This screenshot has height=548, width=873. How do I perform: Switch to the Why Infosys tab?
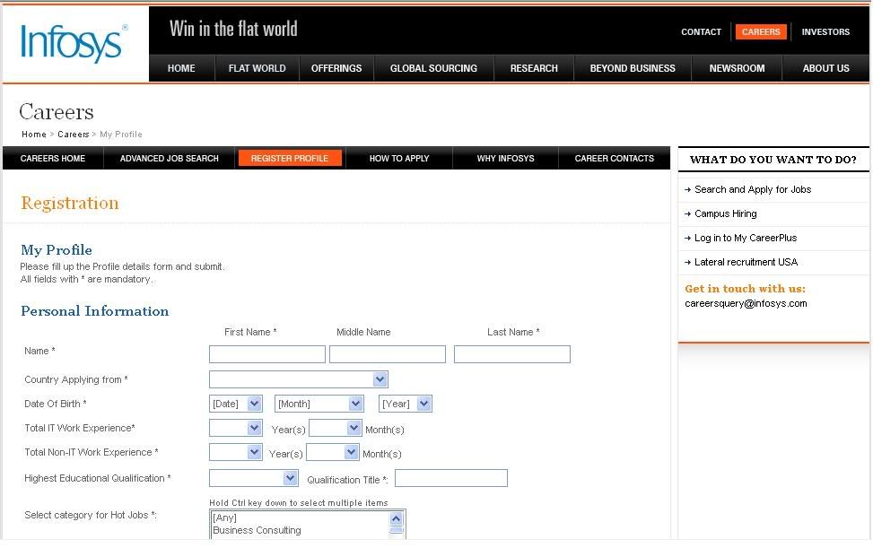[x=505, y=159]
